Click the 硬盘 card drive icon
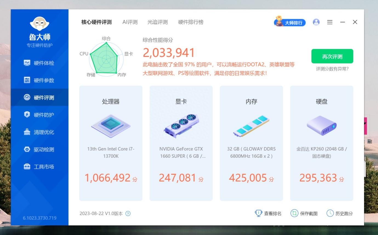 tap(322, 126)
